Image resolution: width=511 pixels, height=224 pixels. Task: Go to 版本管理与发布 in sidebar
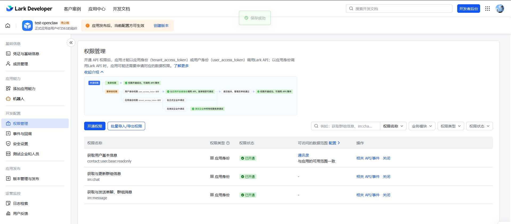(x=26, y=179)
